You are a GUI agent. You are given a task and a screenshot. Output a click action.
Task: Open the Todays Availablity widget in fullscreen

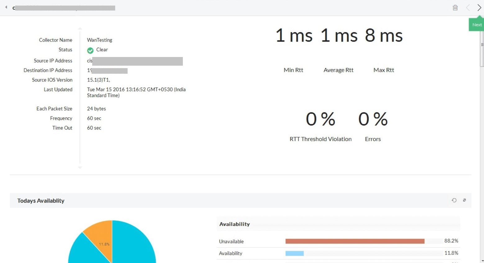464,200
